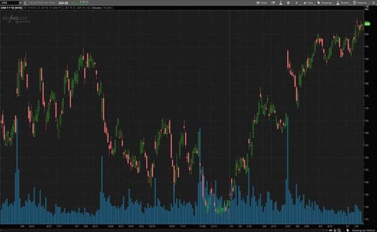Click the green last-price bubble on axis
377x232 pixels.
[367, 24]
